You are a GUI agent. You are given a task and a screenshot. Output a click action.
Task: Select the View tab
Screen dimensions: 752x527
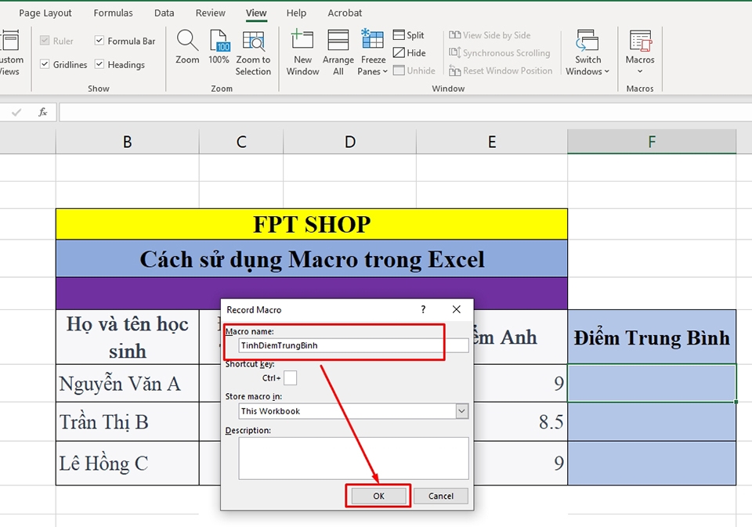[256, 13]
